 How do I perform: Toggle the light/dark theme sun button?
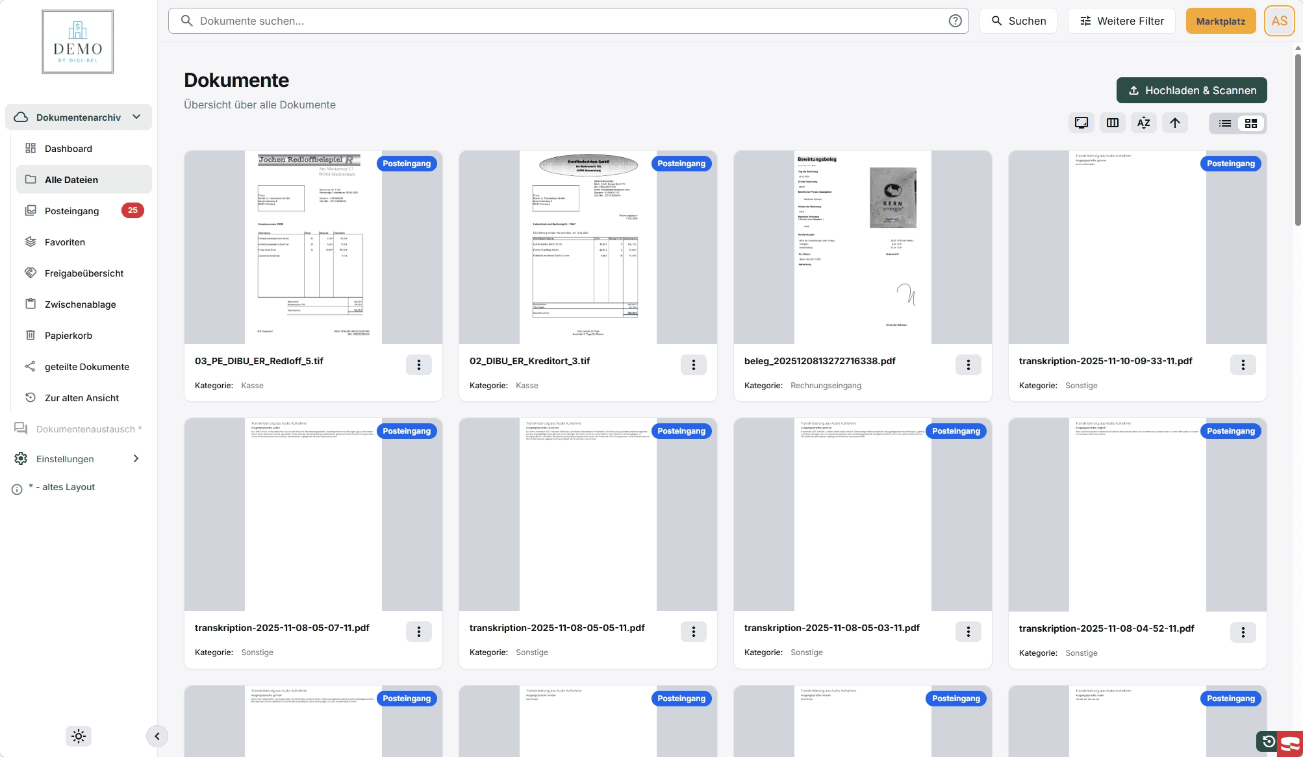[x=79, y=736]
